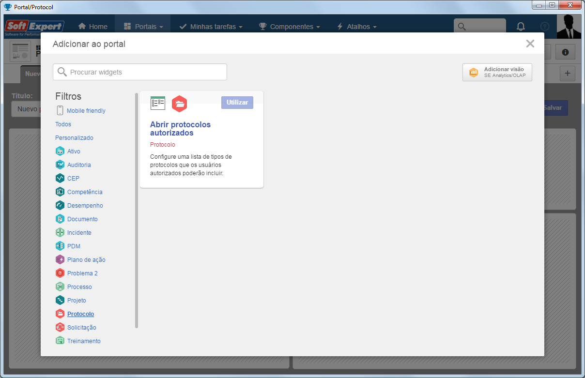Open the Abrir protocolos autorizados widget title
Screen dimensions: 585x378
(x=180, y=129)
